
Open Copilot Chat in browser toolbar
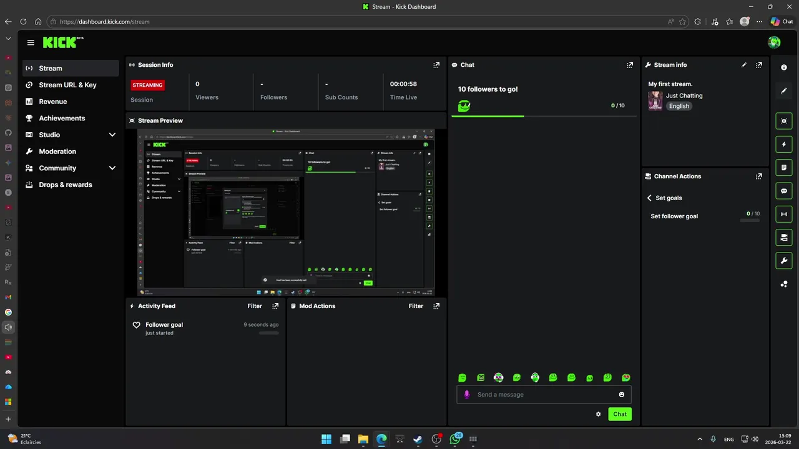pos(782,21)
